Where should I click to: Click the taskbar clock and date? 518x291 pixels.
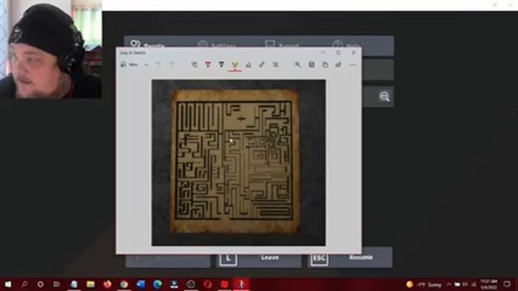[489, 285]
